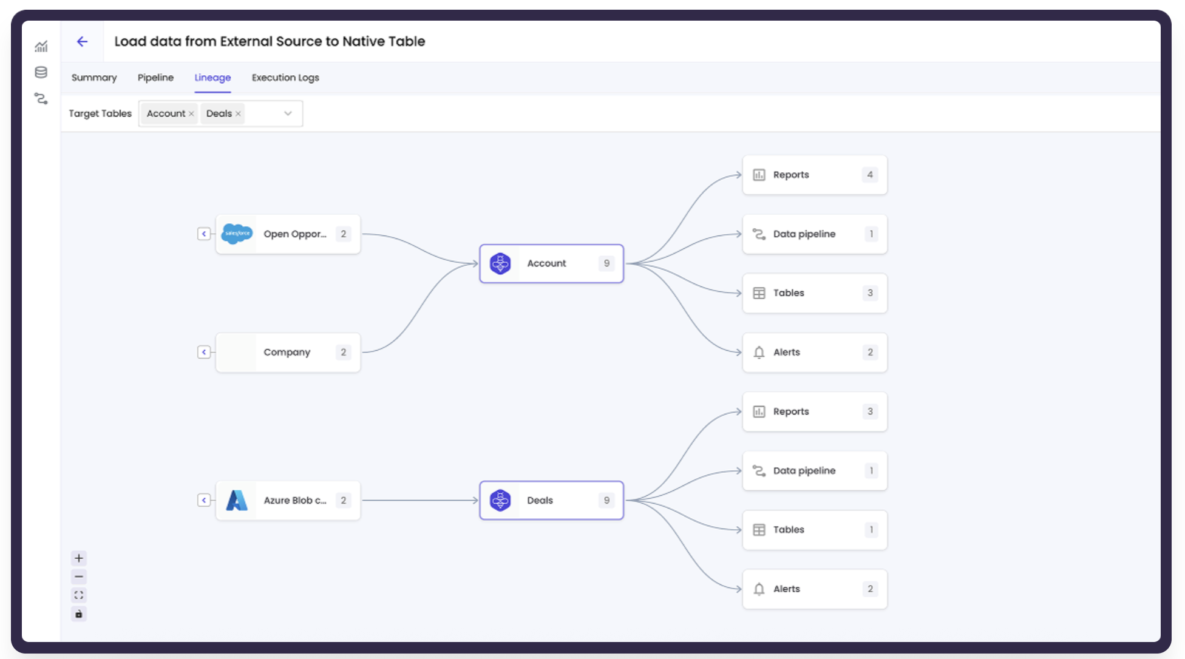Remove Account tag from Target Tables
The height and width of the screenshot is (659, 1185).
(x=191, y=113)
